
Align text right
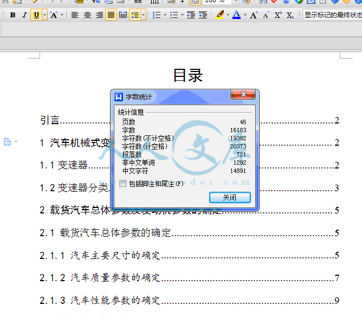point(99,15)
